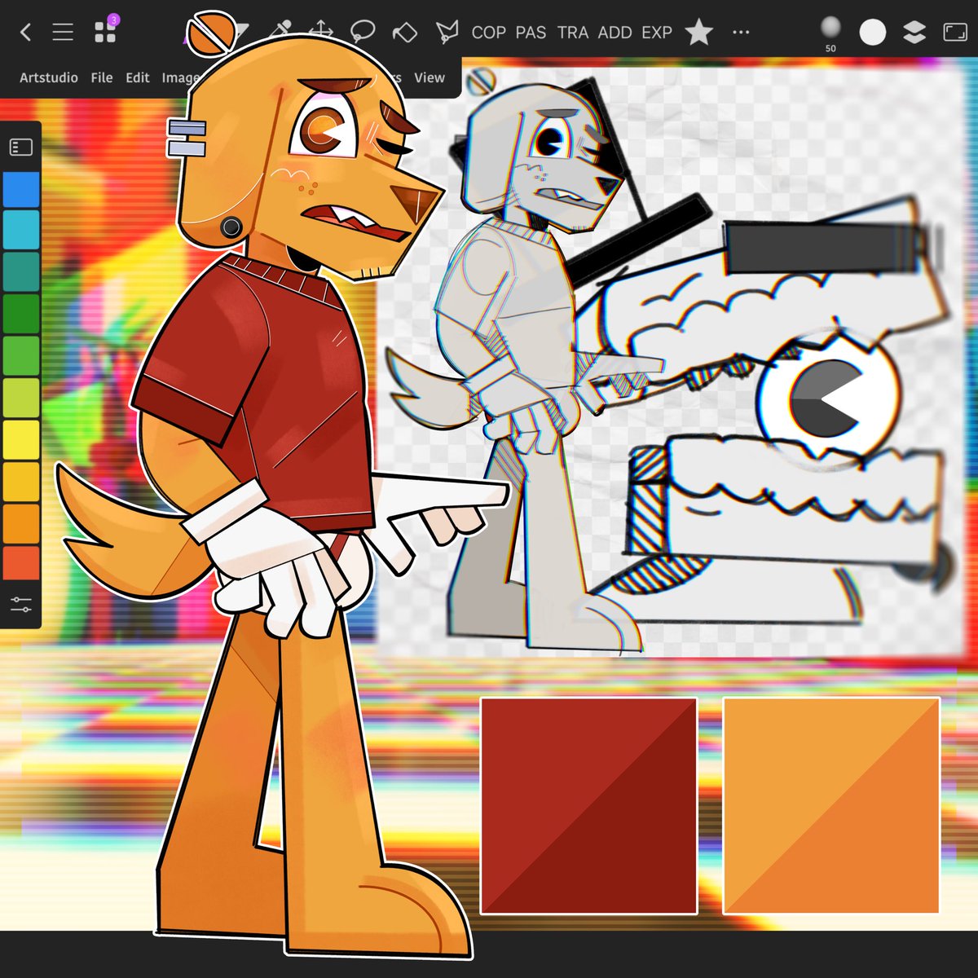Click the COP shortcut
Viewport: 978px width, 978px height.
(x=488, y=33)
